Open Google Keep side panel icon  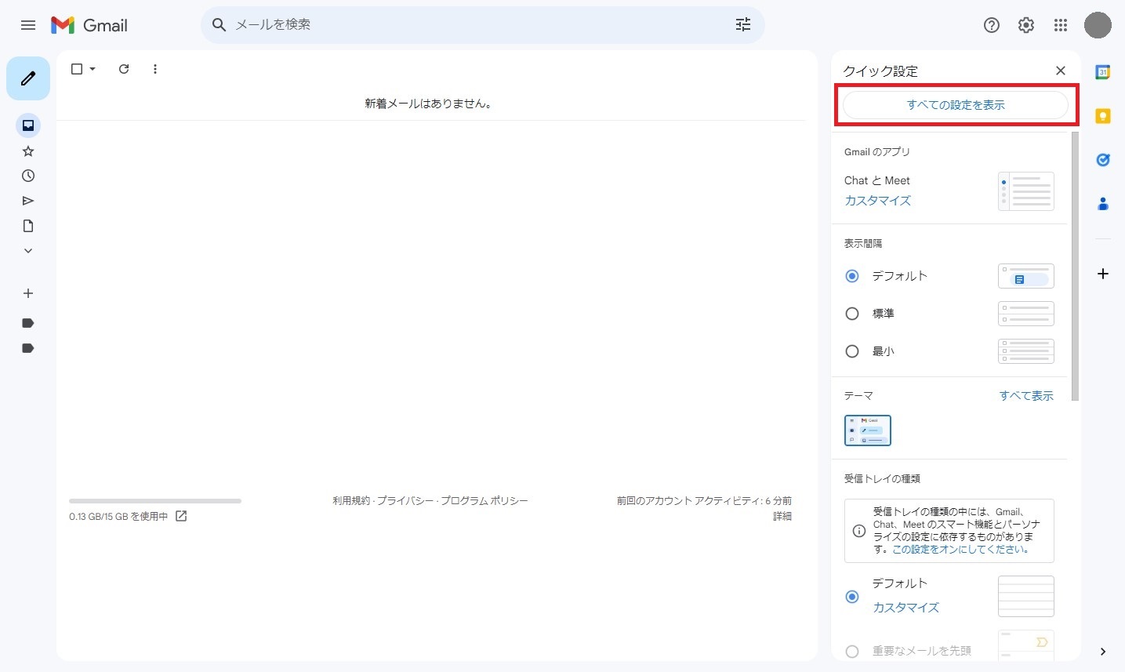point(1102,116)
